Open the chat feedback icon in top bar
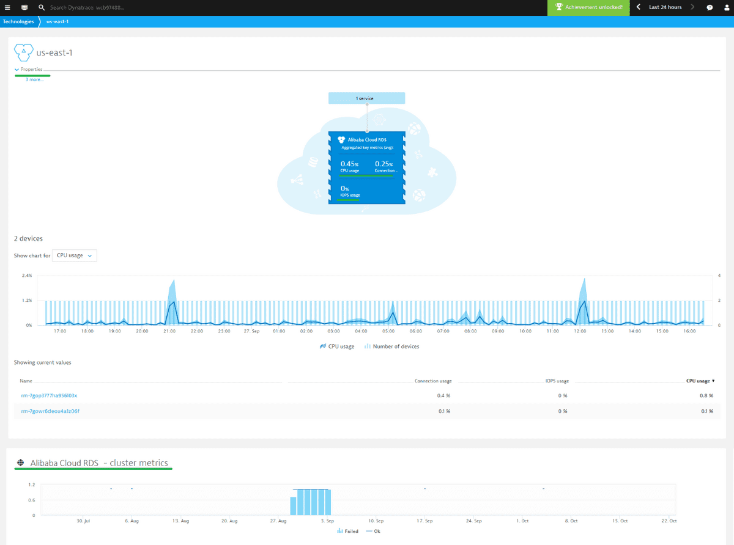Viewport: 734px width, 545px height. pyautogui.click(x=709, y=7)
